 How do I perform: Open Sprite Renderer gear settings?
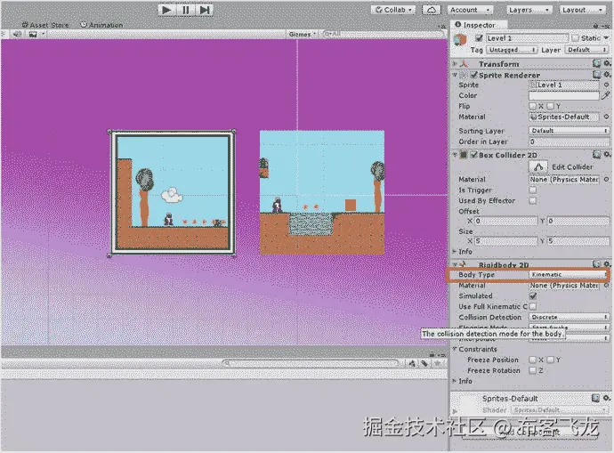[607, 75]
